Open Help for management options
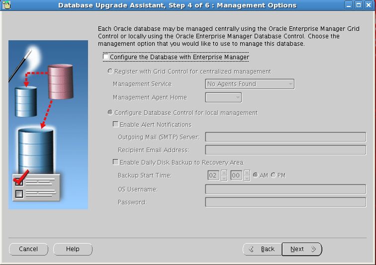376x265 pixels. coord(73,249)
